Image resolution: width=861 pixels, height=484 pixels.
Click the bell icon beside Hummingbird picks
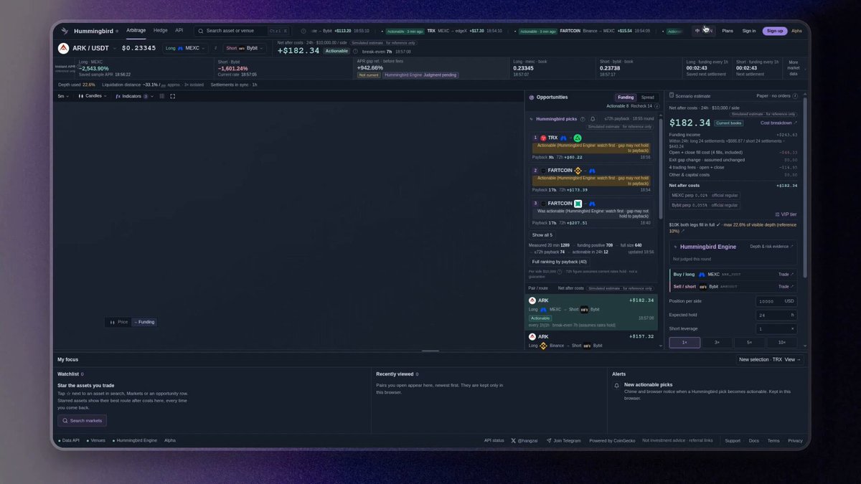point(593,119)
